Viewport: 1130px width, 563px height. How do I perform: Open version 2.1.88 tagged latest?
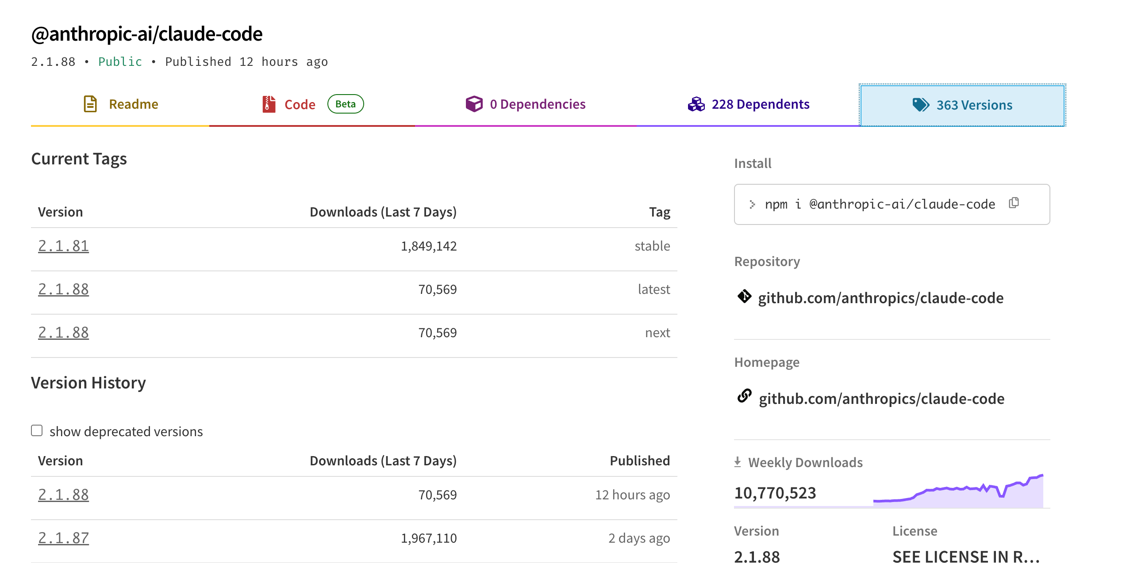(x=63, y=289)
